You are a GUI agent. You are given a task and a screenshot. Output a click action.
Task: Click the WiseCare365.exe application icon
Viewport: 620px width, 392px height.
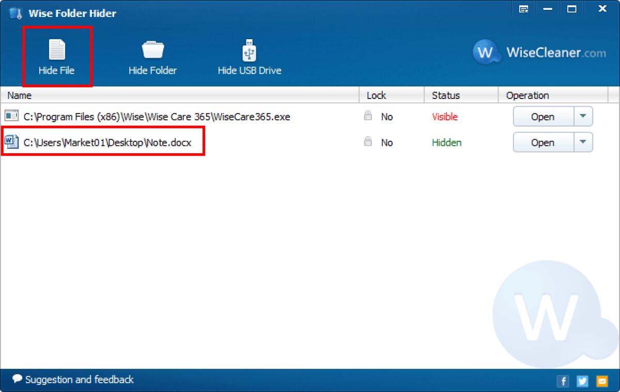coord(11,117)
